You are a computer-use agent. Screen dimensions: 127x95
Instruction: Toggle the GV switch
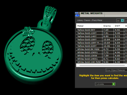[x=120, y=21]
